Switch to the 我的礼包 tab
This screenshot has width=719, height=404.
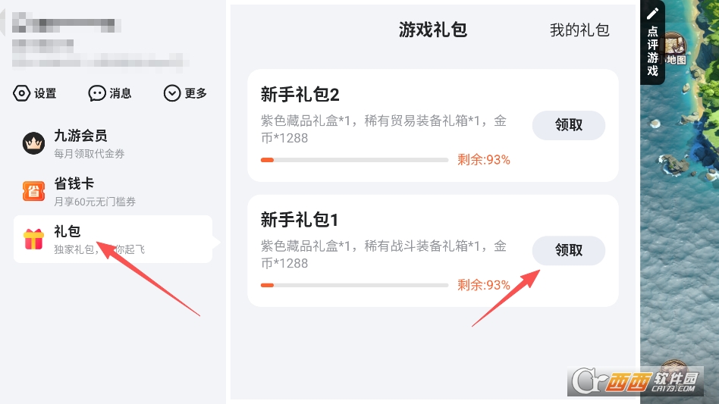point(579,30)
